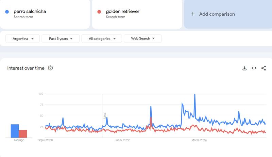Screen dimensions: 272x157
Task: Click the Jun 5, 2022 axis label
Action: 122,140
